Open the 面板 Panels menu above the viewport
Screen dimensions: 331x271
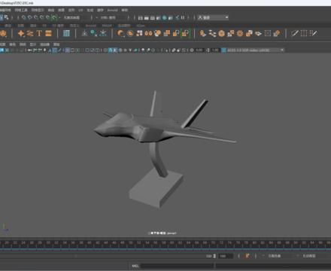(x=56, y=44)
